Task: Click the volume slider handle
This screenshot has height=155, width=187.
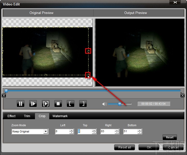Action: pyautogui.click(x=120, y=104)
